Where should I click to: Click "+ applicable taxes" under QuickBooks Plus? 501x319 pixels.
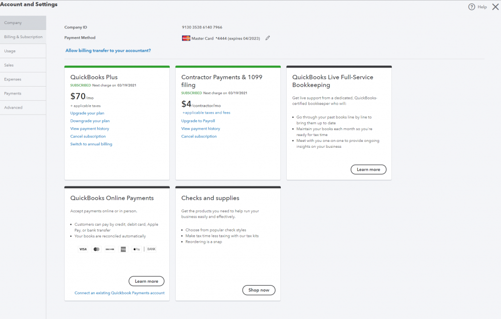pyautogui.click(x=85, y=106)
